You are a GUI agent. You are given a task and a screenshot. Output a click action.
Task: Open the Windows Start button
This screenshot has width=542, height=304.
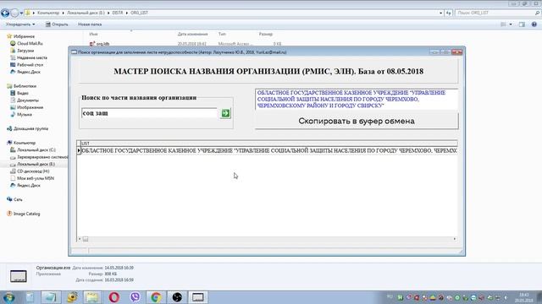[8, 297]
